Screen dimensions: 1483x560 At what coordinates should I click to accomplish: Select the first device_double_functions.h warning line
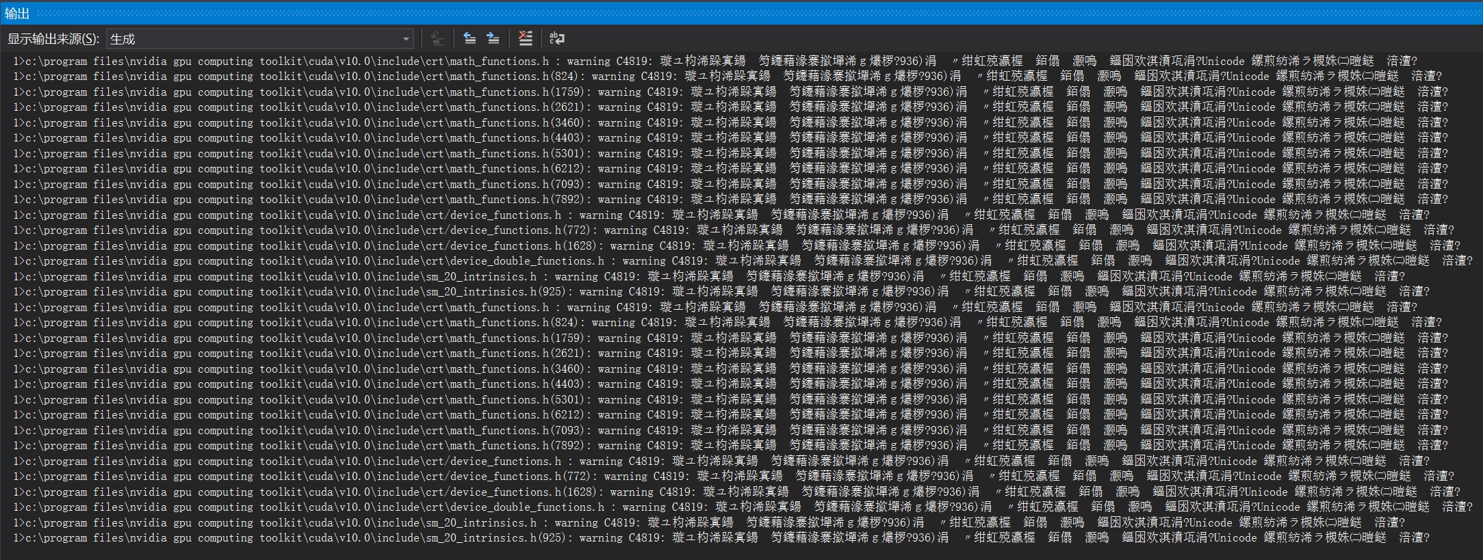coord(743,261)
